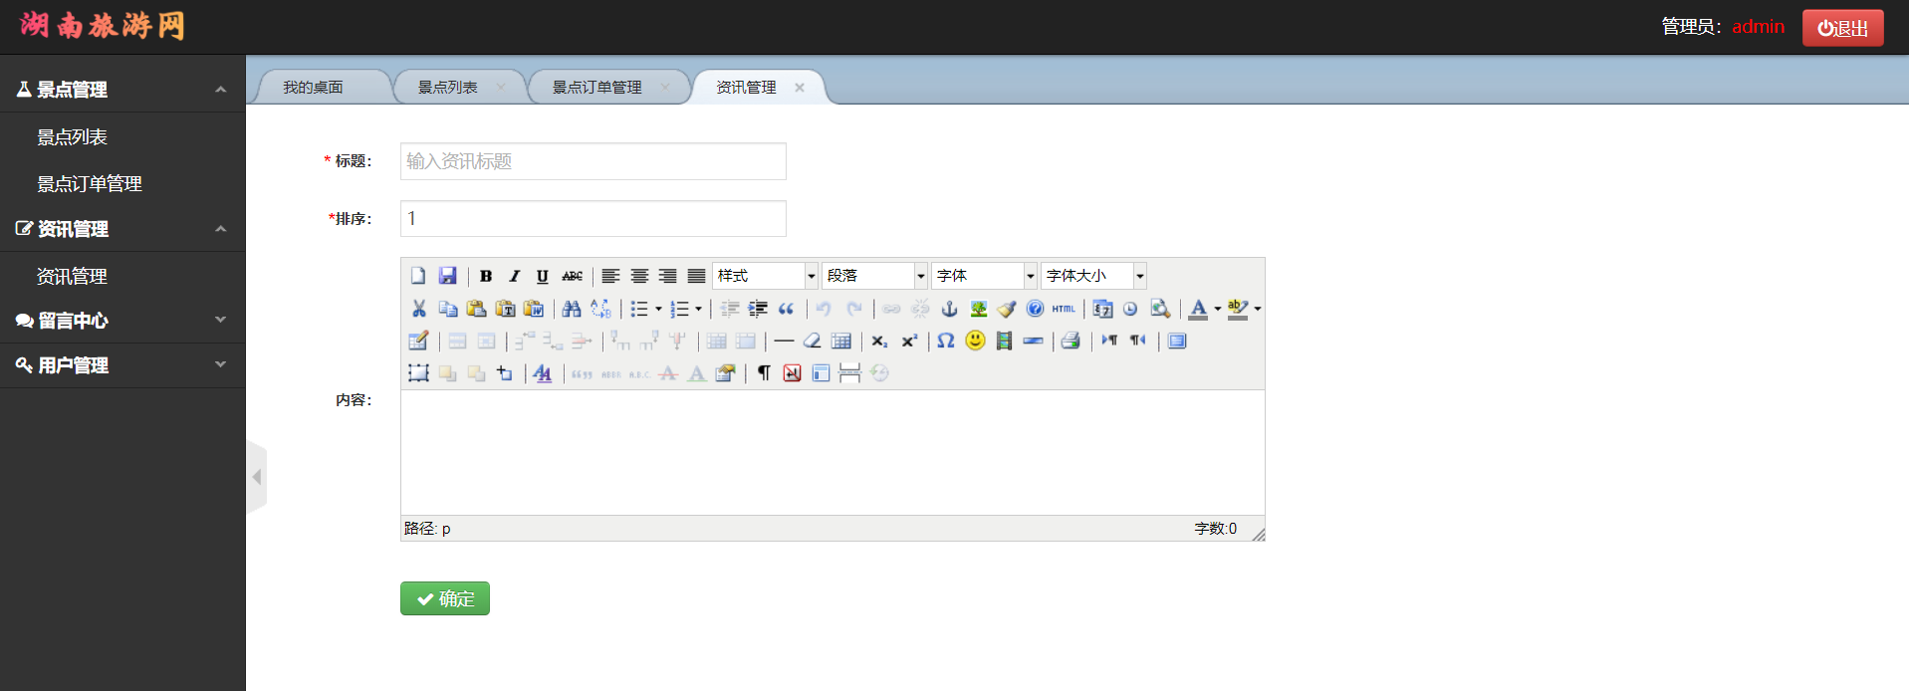1909x691 pixels.
Task: Insert an emoticon with the smiley icon
Action: click(975, 341)
